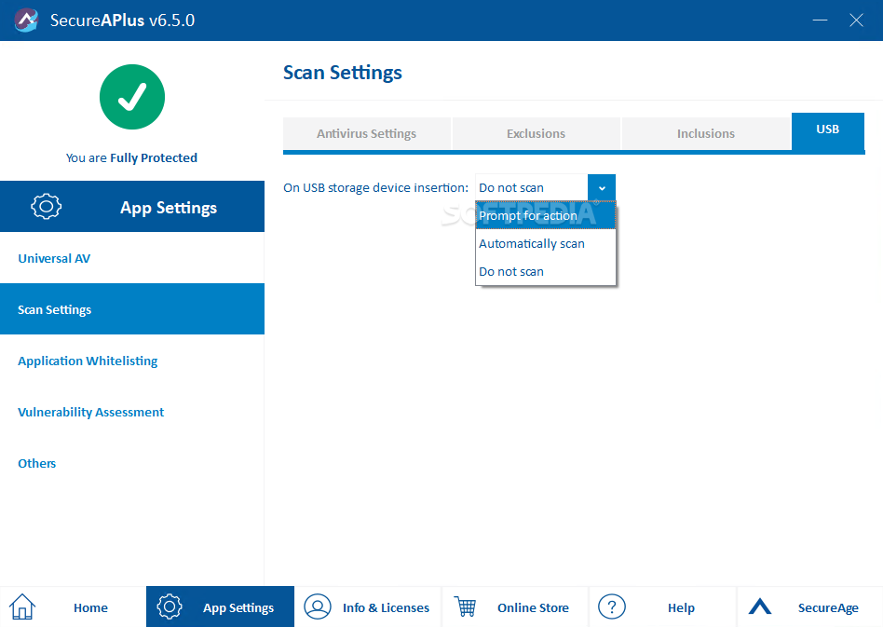Click the bottom bar App Settings gear icon
Viewport: 883px width, 627px height.
click(170, 607)
